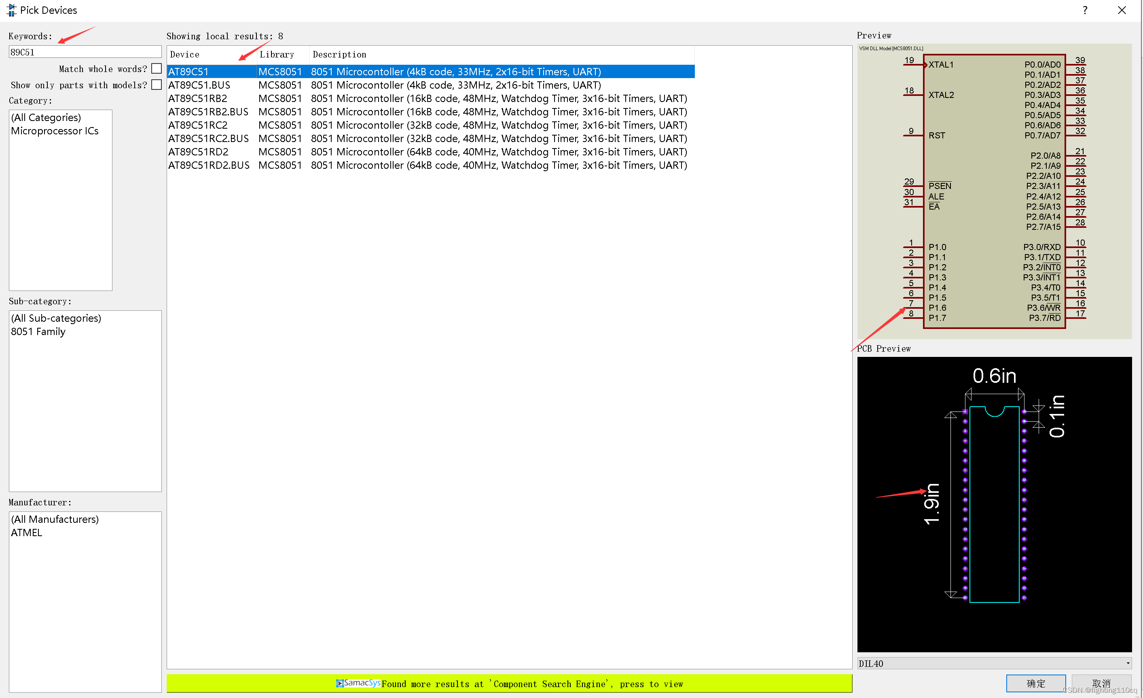Select the AT89C51RD2.BUS device row

point(208,165)
